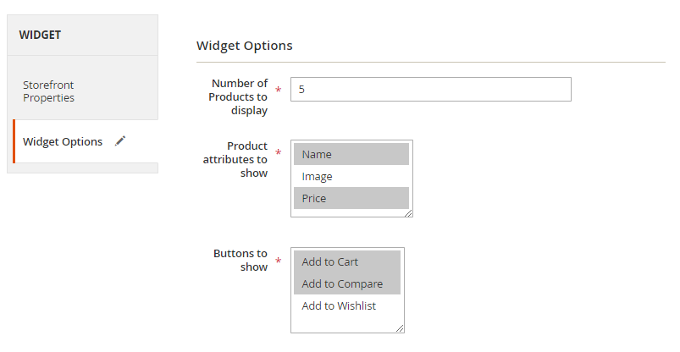Select the Add to Cart button option

click(x=346, y=261)
